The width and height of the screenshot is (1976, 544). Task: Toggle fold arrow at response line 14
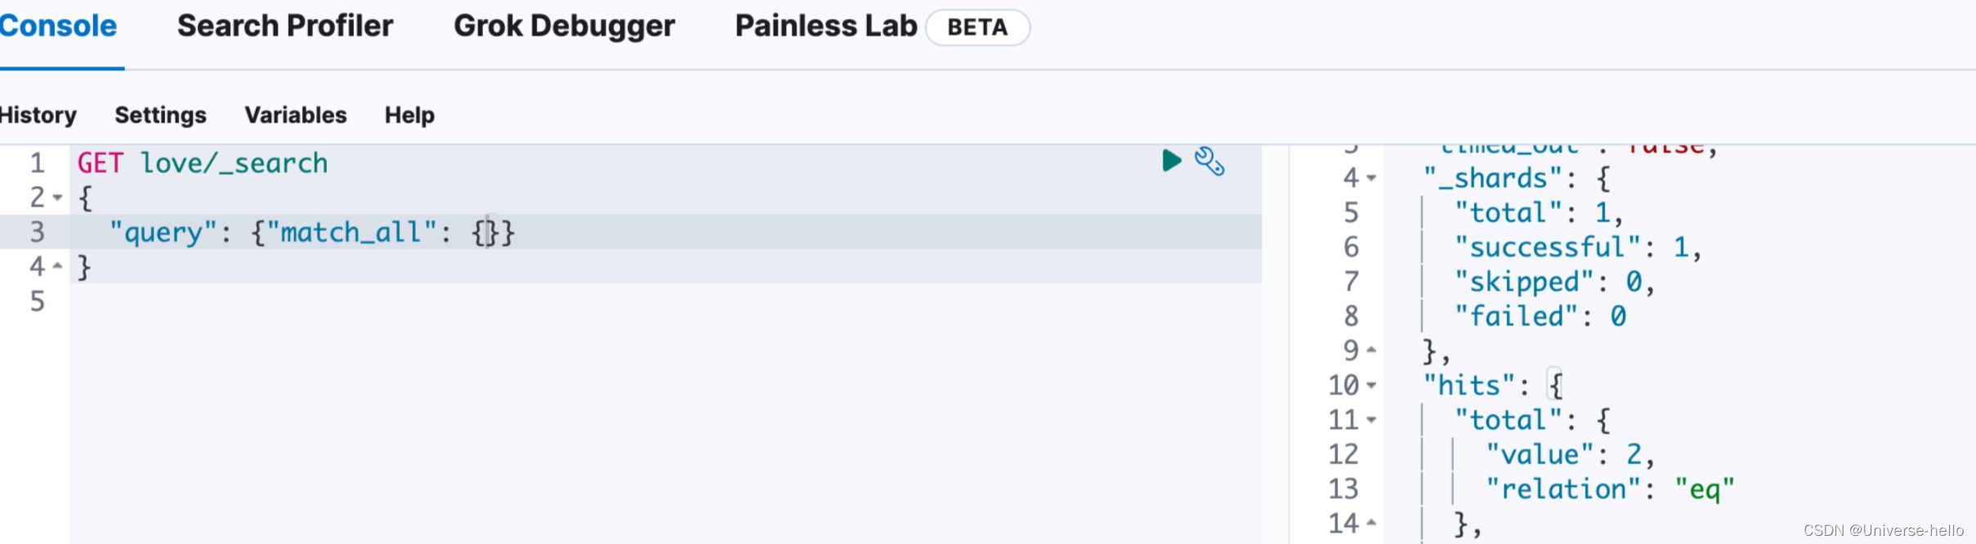(x=1371, y=523)
